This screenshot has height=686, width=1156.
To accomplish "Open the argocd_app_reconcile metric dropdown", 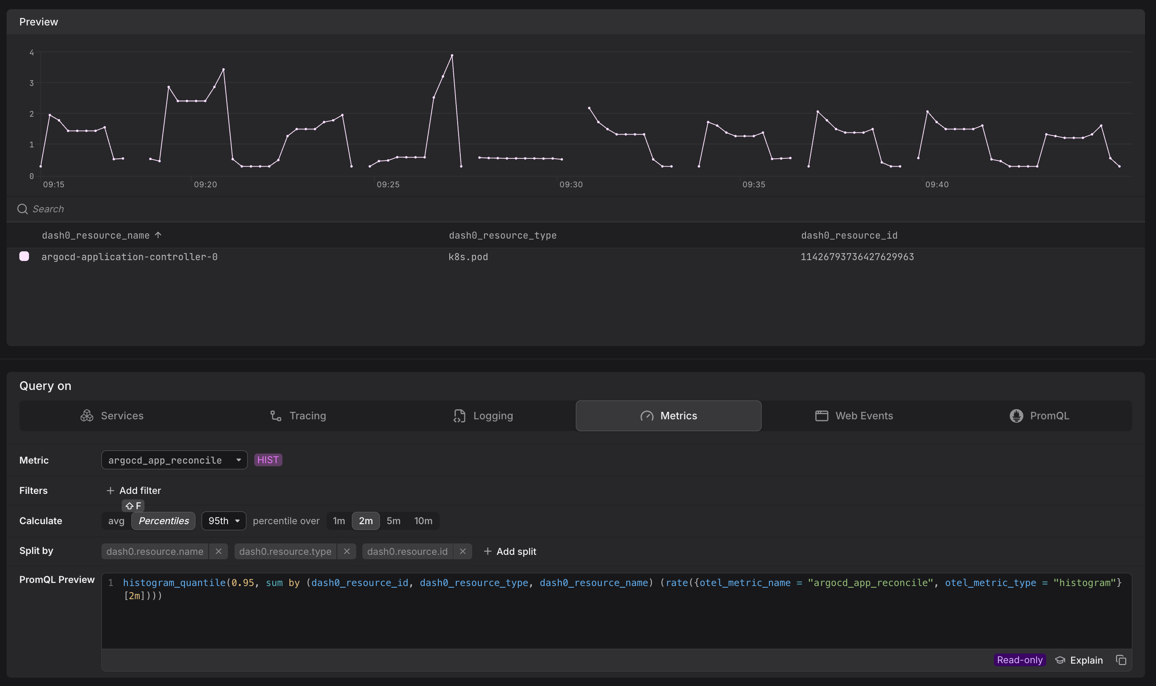I will click(x=174, y=460).
